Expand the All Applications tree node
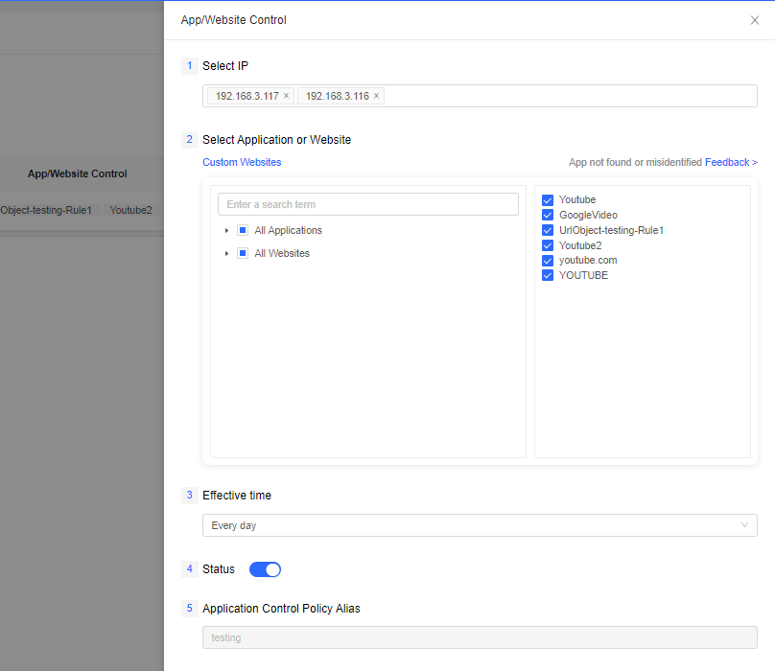This screenshot has width=775, height=671. 226,231
